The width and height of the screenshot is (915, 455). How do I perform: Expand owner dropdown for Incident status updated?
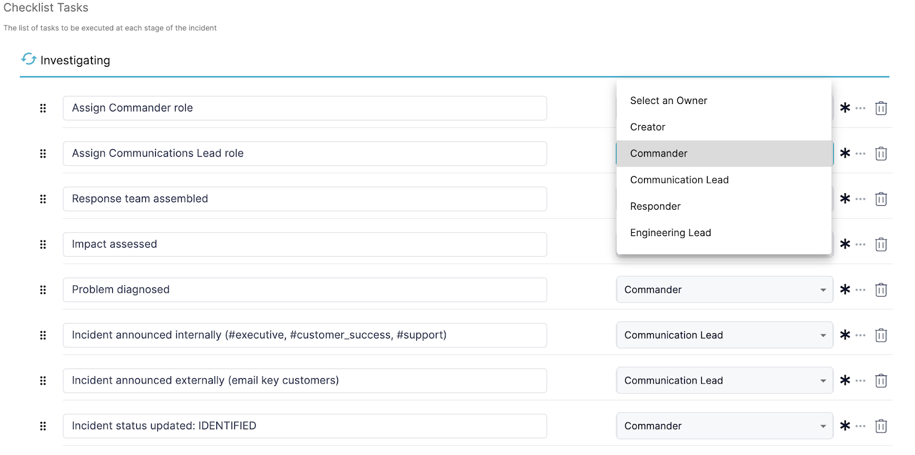tap(724, 426)
